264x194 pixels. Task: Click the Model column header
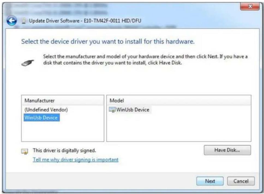[179, 101]
